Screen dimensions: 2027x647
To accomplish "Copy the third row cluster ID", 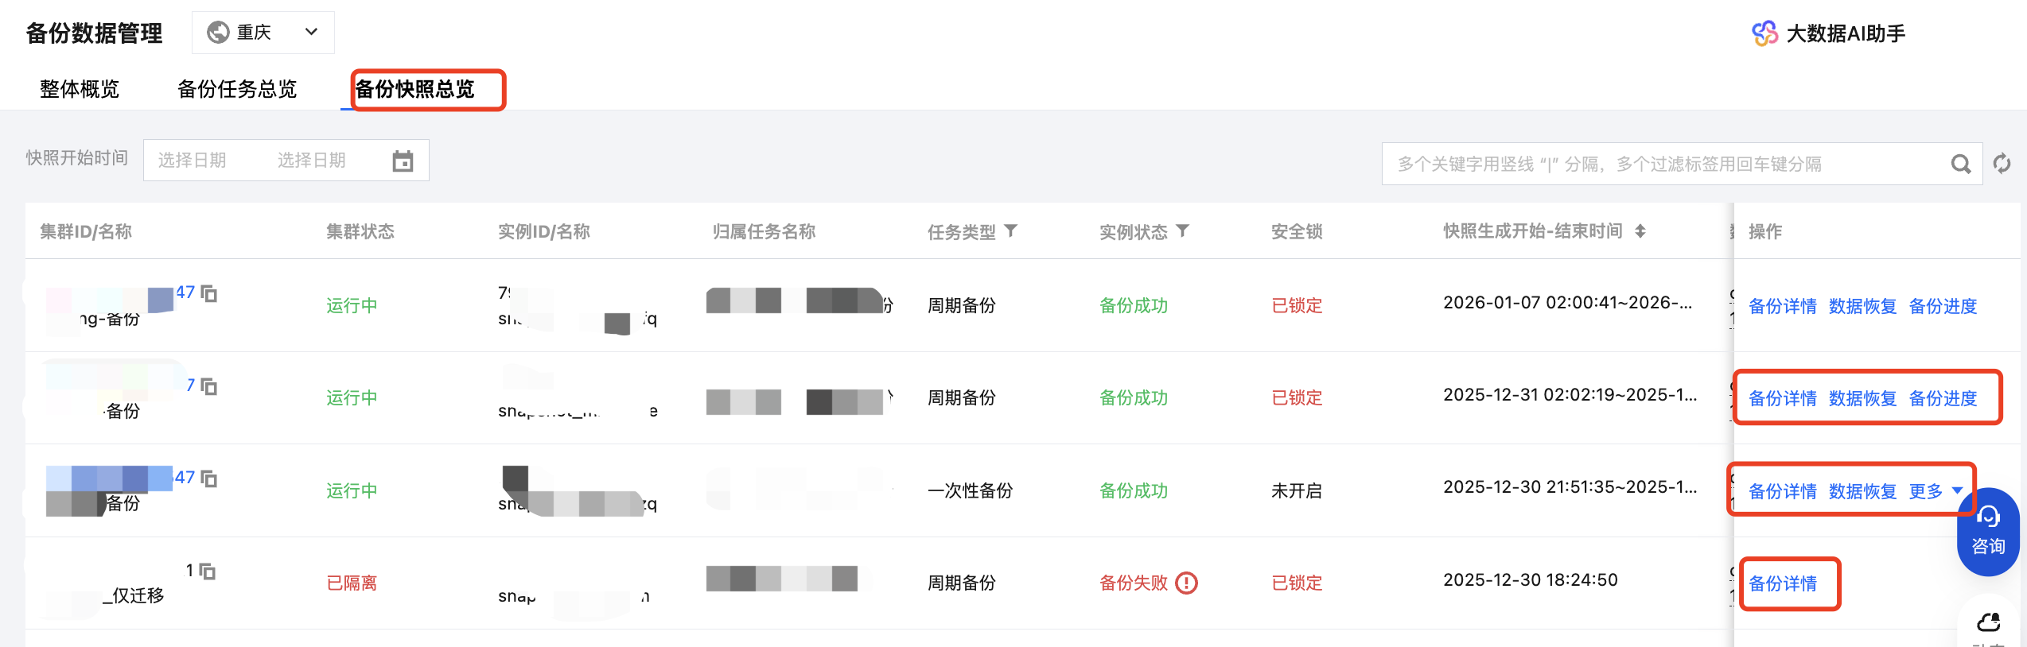I will (209, 478).
